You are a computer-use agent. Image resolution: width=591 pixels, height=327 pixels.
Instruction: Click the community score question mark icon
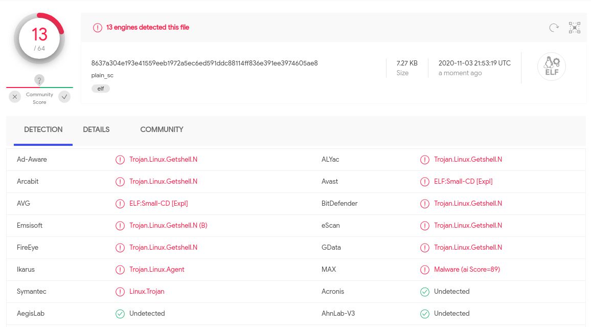click(x=39, y=80)
